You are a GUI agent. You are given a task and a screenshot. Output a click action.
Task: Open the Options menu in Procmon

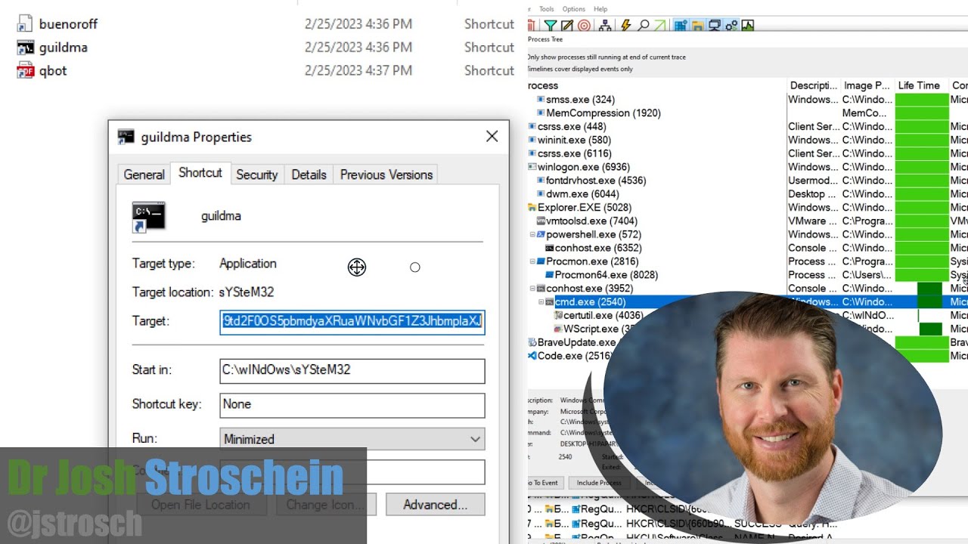pyautogui.click(x=574, y=9)
